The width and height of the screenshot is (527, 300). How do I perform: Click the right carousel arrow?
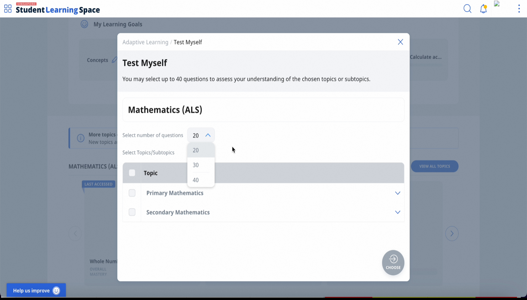pyautogui.click(x=452, y=234)
